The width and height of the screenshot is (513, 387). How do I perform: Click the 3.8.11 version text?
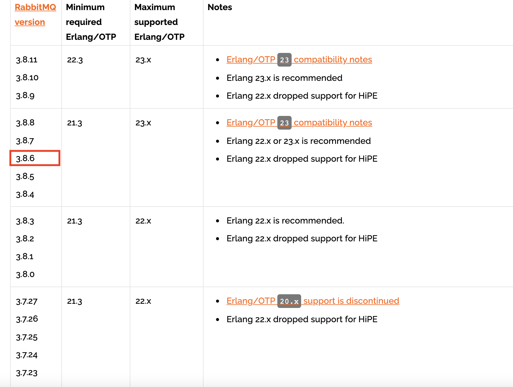[x=27, y=60]
